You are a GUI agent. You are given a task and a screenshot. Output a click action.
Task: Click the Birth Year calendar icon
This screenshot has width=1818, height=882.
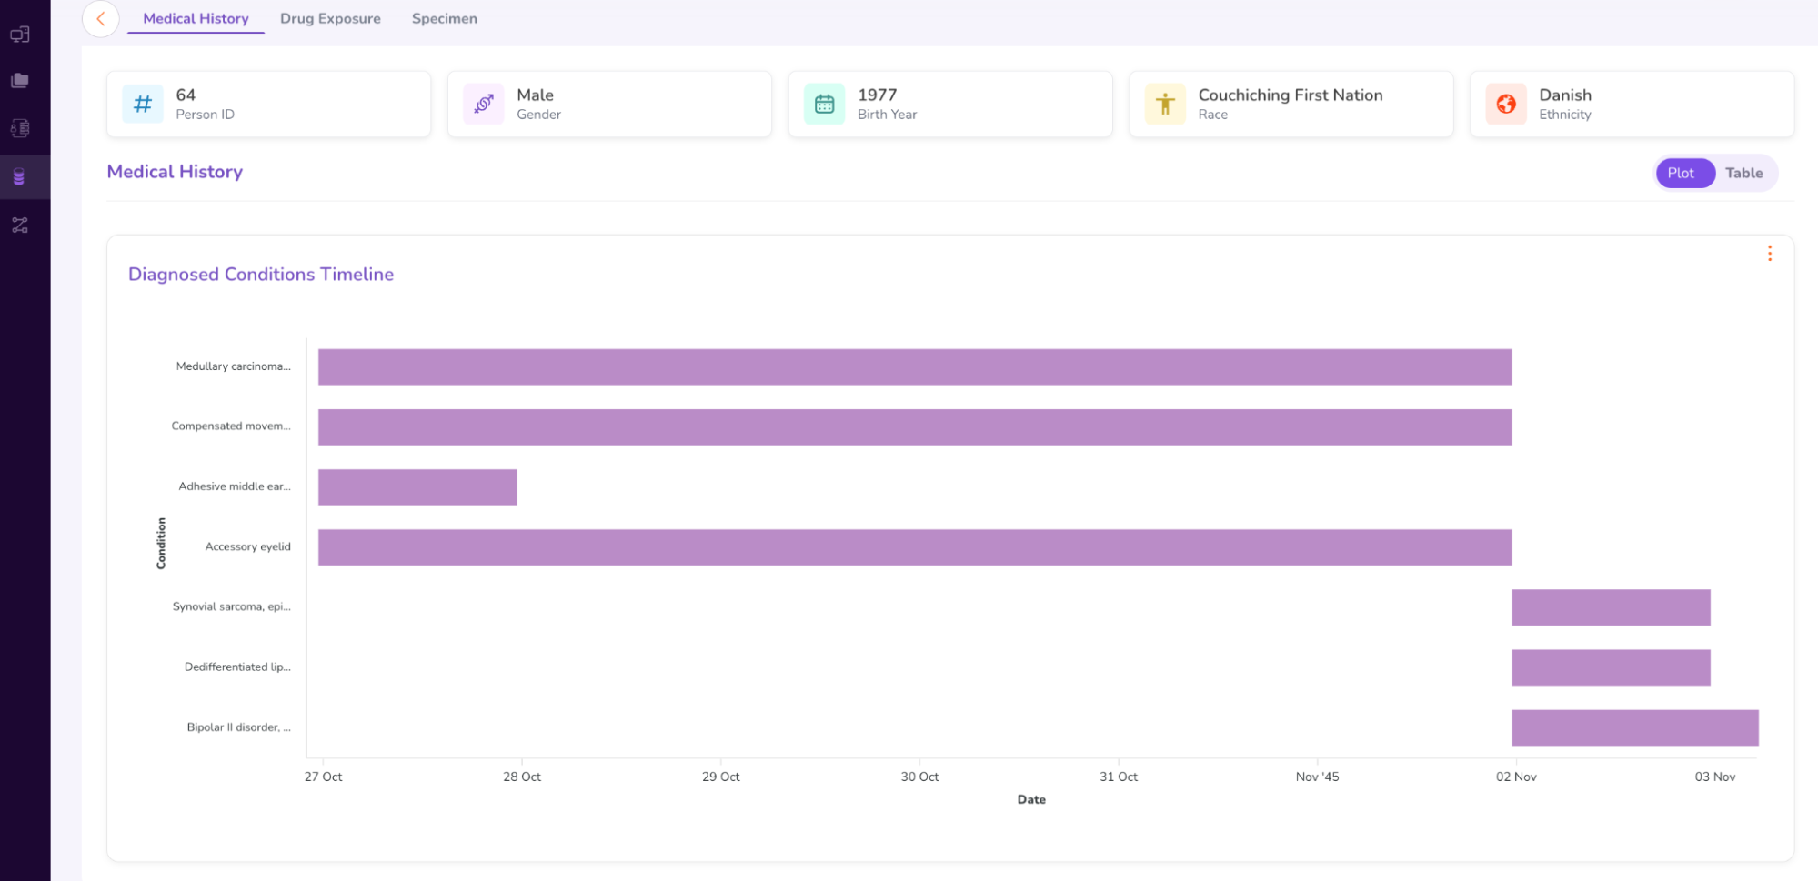click(x=824, y=105)
